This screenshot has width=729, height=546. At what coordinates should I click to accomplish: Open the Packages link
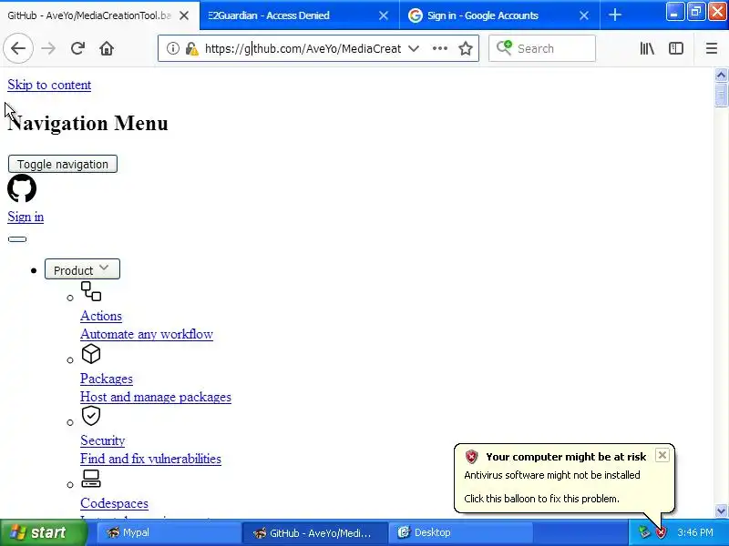(107, 379)
